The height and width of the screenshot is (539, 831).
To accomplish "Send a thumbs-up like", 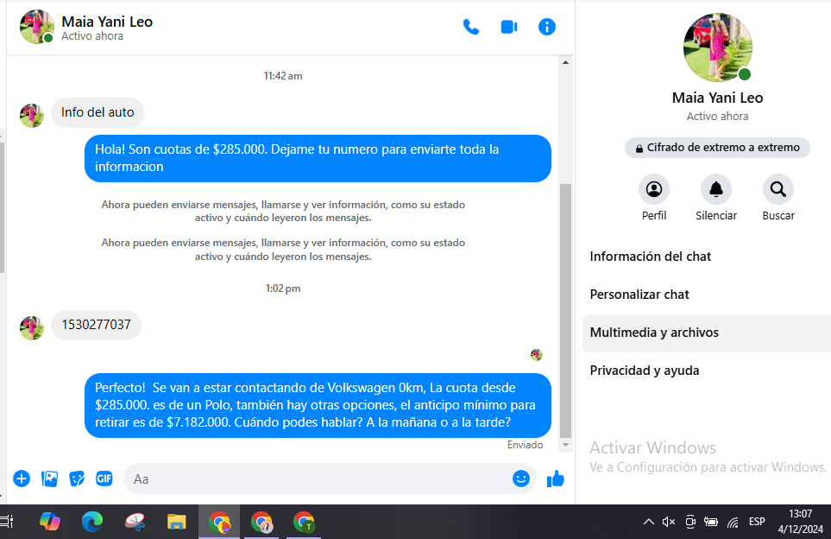I will (556, 479).
